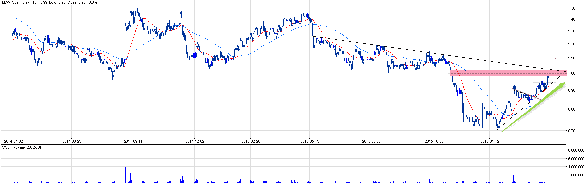This screenshot has height=184, width=586.
Task: Click the 2014-04-02 date label
Action: point(13,141)
